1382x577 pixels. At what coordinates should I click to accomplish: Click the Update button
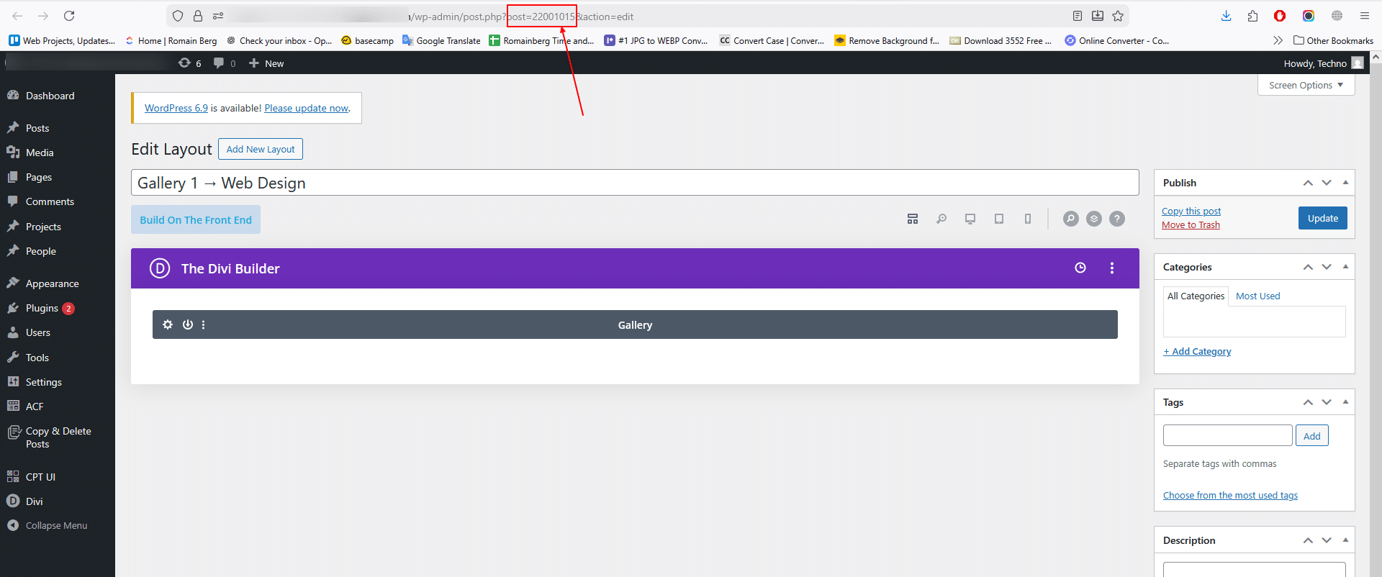coord(1322,218)
